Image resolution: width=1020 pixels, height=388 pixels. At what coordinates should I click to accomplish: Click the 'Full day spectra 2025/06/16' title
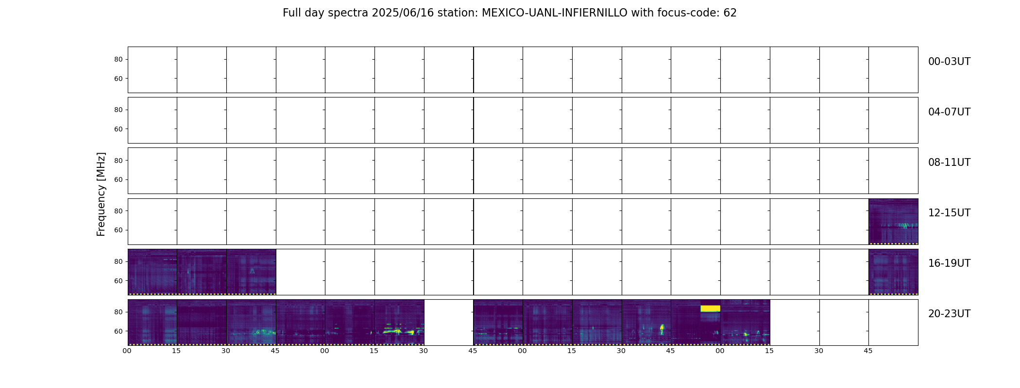click(x=510, y=13)
